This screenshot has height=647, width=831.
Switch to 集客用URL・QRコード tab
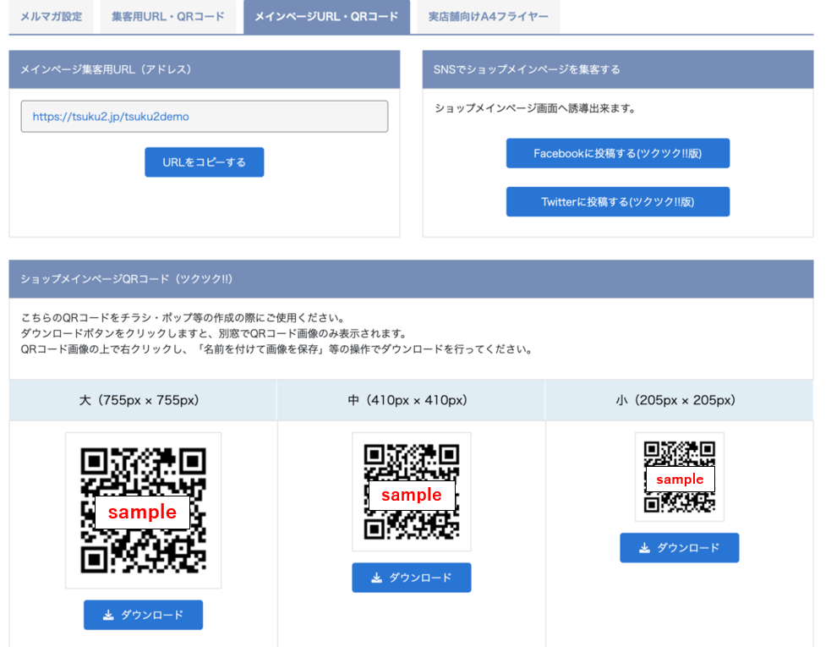point(168,16)
